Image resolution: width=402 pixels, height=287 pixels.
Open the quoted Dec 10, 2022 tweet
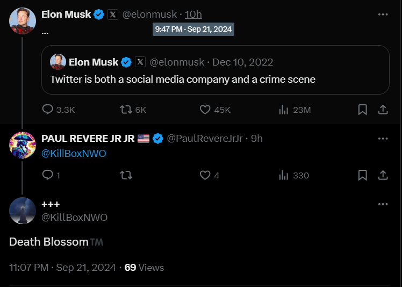coord(216,70)
